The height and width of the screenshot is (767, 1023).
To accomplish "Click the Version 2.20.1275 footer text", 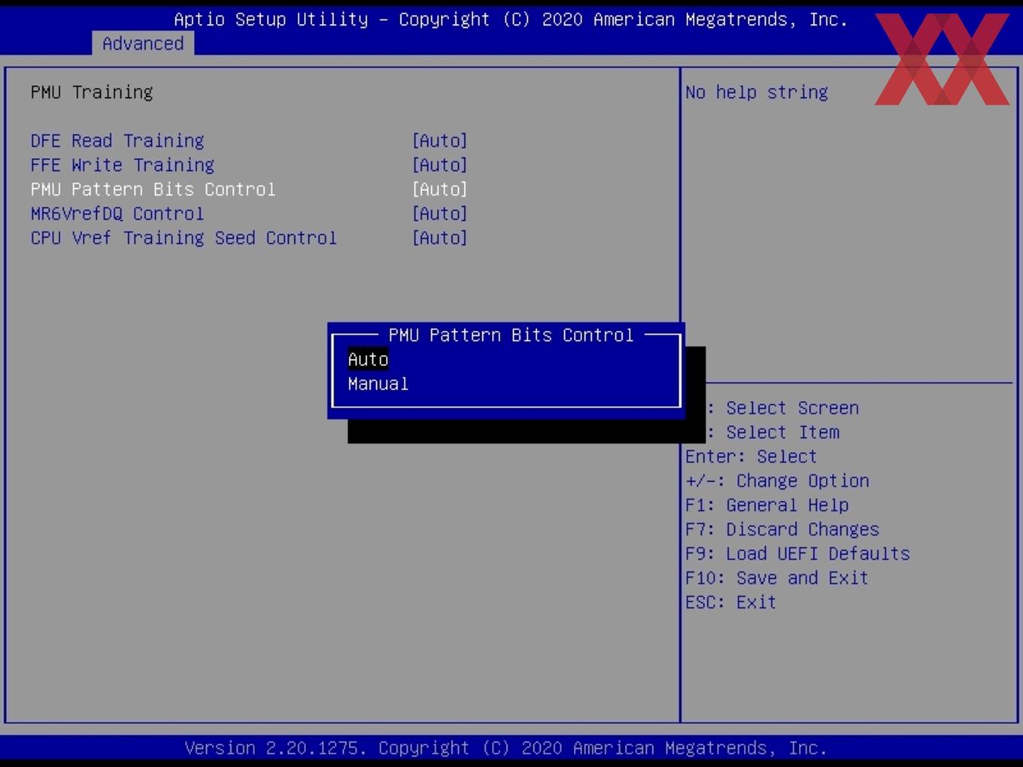I will coord(505,747).
